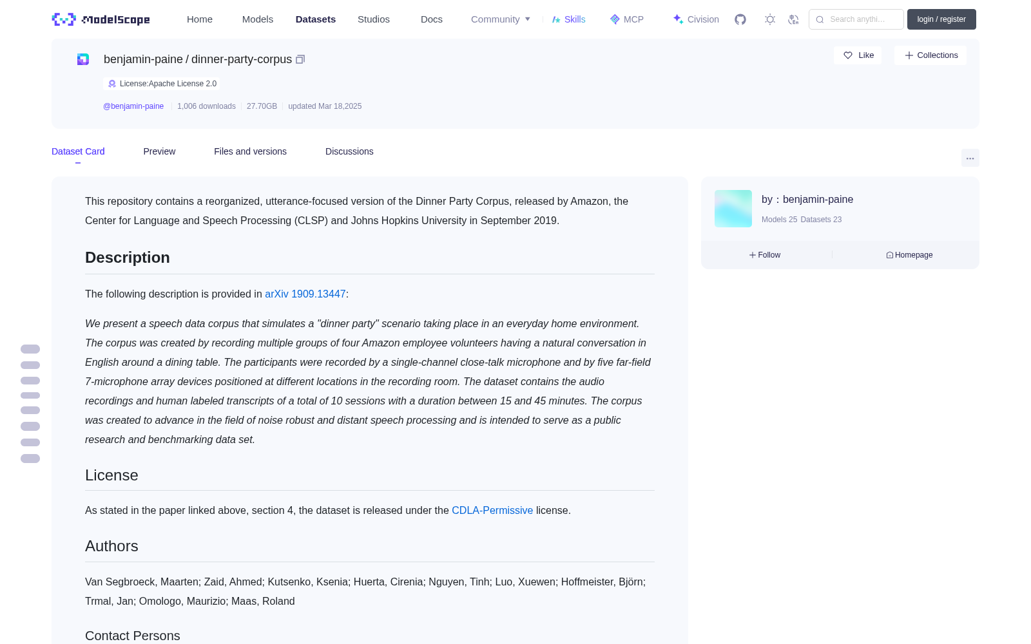Focus the Search anything input field
The height and width of the screenshot is (644, 1031).
point(856,19)
